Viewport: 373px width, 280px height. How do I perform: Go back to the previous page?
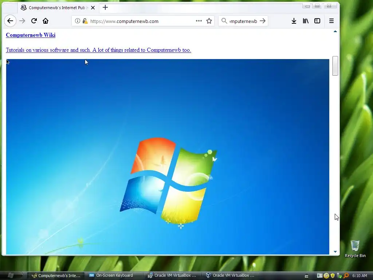pyautogui.click(x=10, y=21)
